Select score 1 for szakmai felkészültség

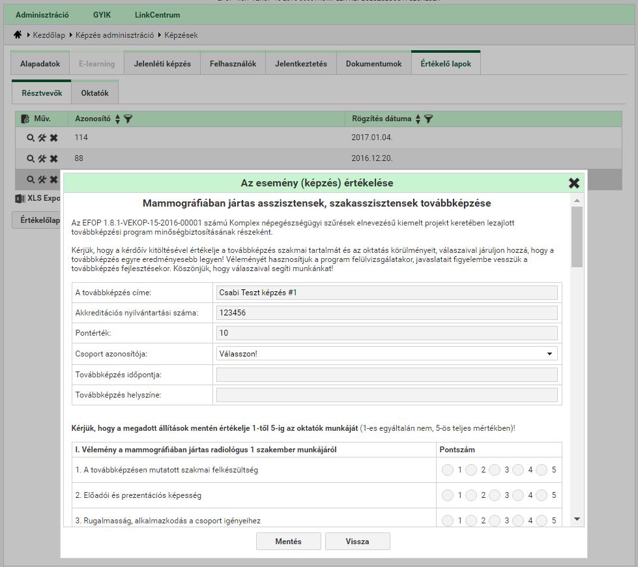click(448, 470)
